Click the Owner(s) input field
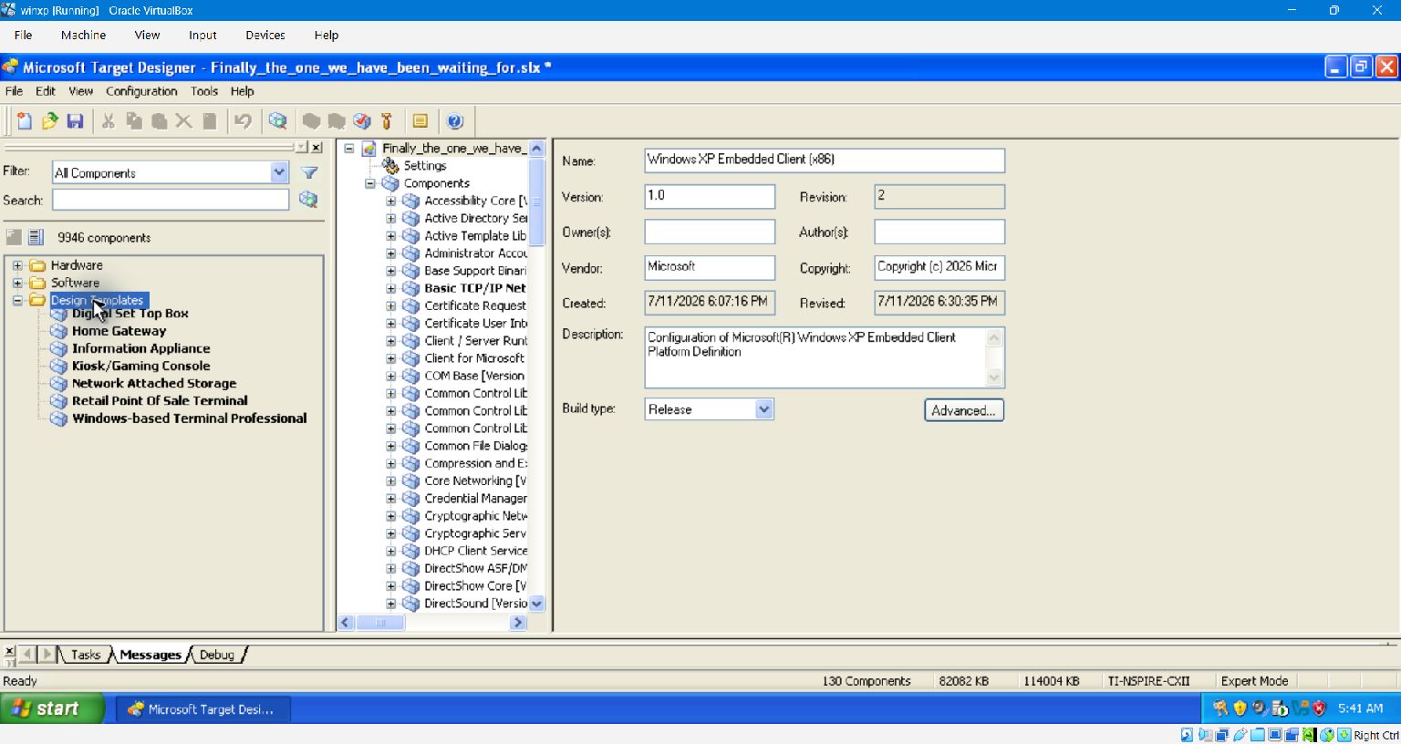The width and height of the screenshot is (1401, 744). (710, 232)
